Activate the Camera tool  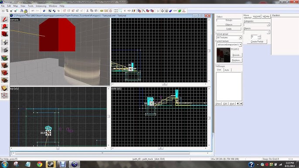point(4,34)
